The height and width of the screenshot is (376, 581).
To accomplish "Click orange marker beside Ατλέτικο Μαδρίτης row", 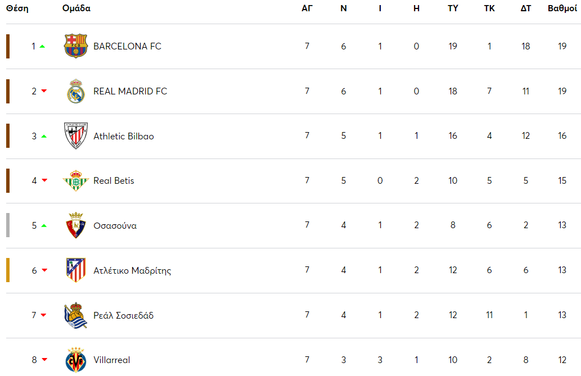I will 8,270.
